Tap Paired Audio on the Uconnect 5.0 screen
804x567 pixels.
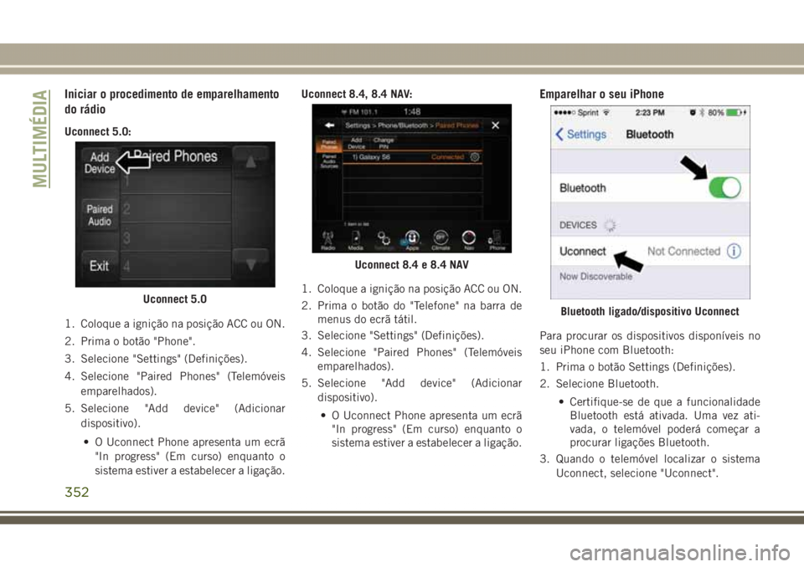pos(100,215)
